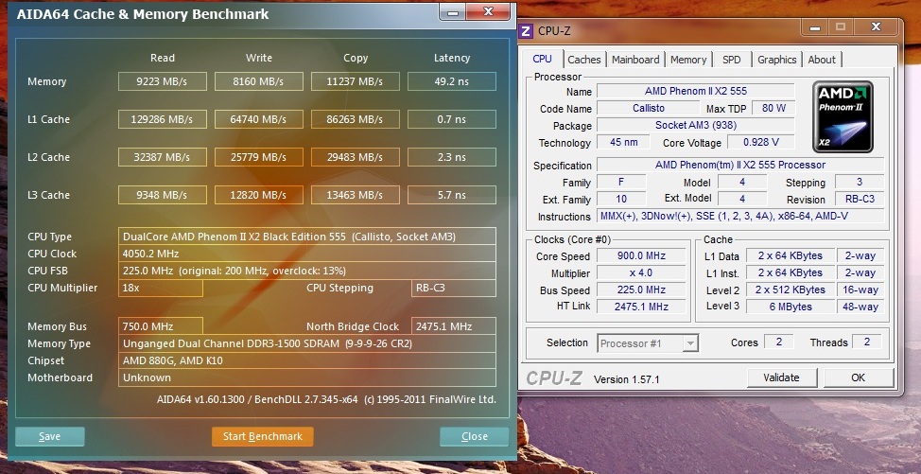Click the HT Link value 2475.1 MHz
This screenshot has height=474, width=921.
(641, 306)
